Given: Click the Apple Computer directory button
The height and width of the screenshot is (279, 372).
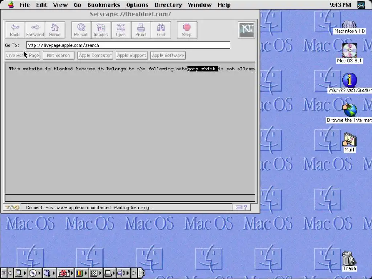Looking at the screenshot, I should click(x=95, y=56).
